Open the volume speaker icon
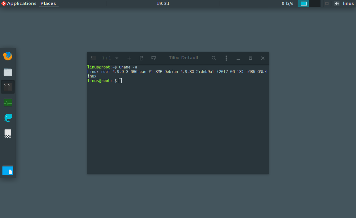356x218 pixels. point(337,4)
